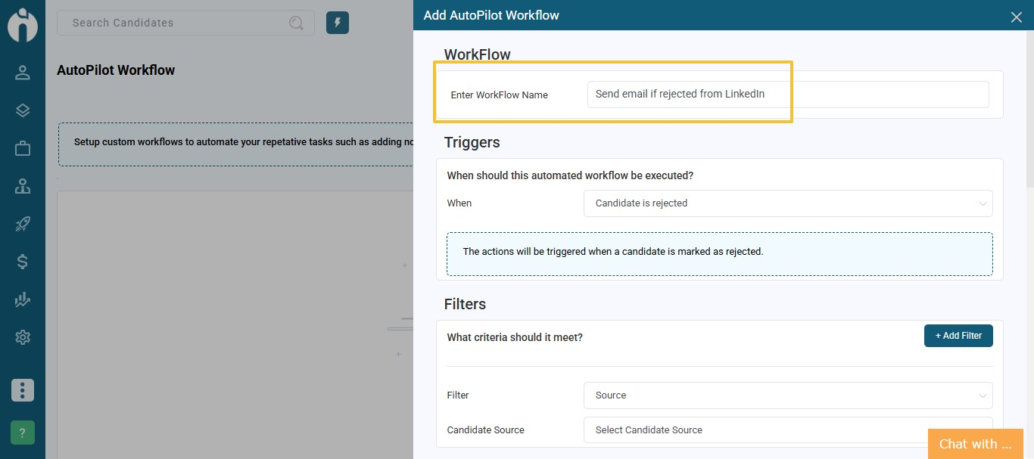Viewport: 1034px width, 459px height.
Task: Click the search magnifier icon
Action: coord(297,23)
